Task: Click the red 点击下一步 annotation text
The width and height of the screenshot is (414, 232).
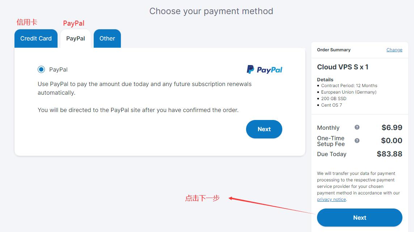Action: coord(202,198)
